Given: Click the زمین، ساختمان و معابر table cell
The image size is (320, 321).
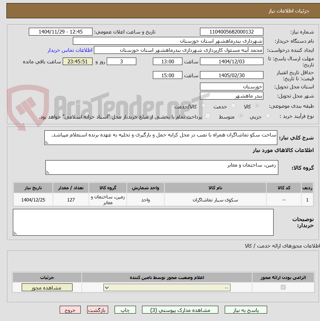Looking at the screenshot, I should (108, 199).
